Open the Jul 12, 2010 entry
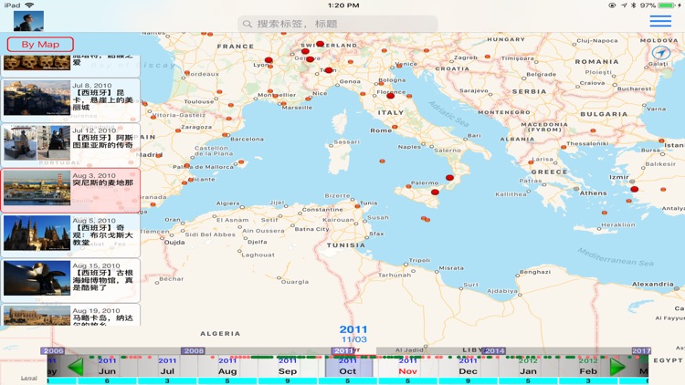685x385 pixels. pos(70,145)
